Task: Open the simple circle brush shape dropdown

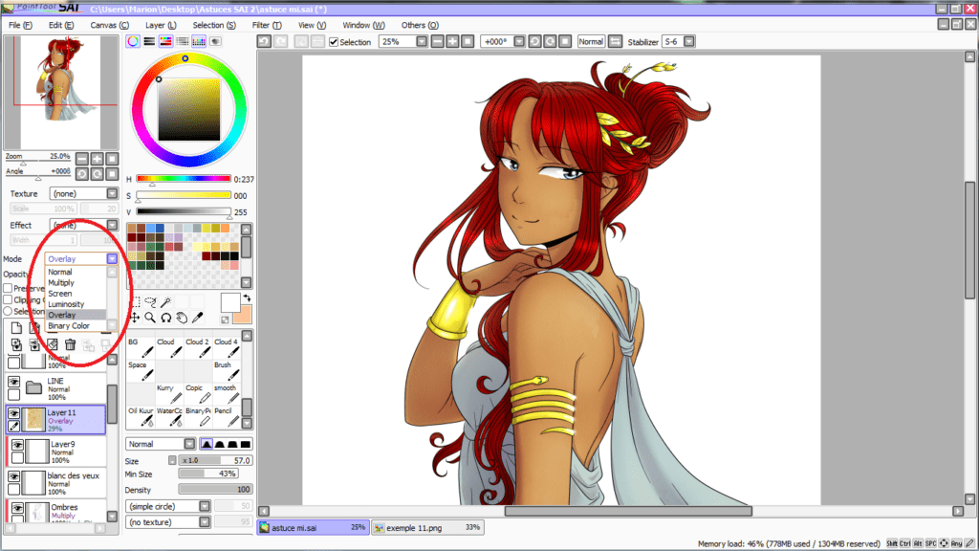Action: 168,506
